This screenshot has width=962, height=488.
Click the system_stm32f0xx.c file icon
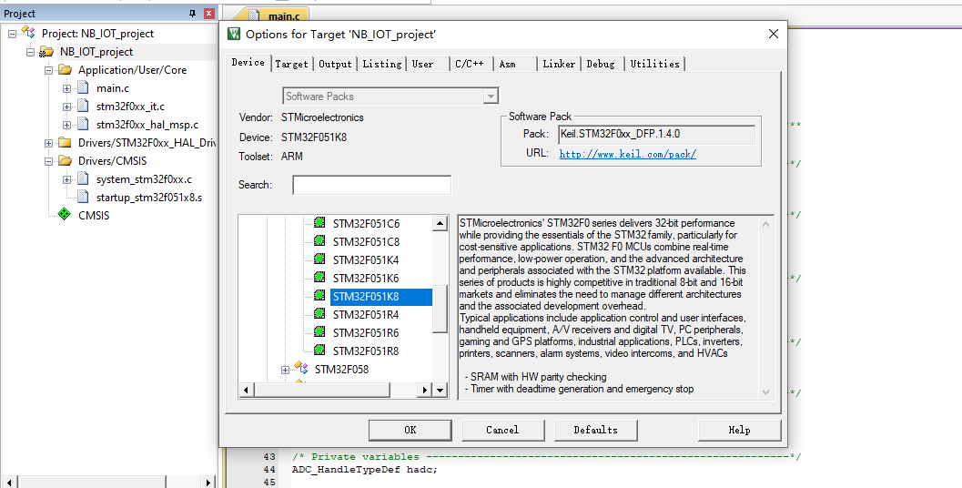tap(84, 178)
